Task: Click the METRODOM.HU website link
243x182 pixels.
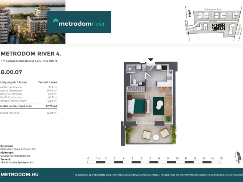Action: tap(19, 175)
